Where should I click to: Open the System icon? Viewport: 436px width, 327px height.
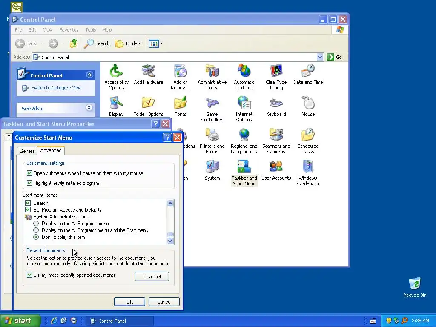tap(212, 170)
